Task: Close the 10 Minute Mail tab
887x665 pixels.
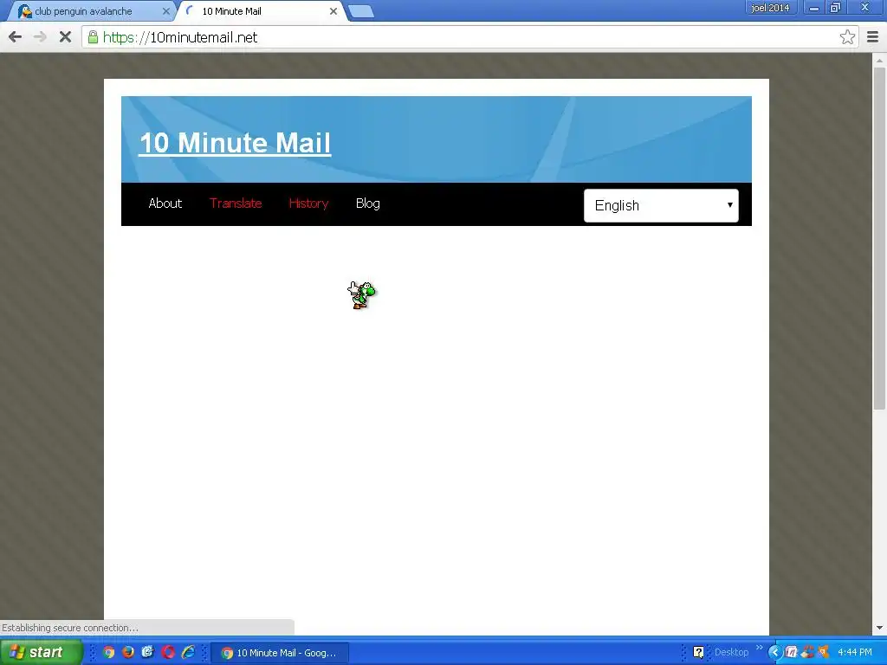Action: [x=333, y=10]
